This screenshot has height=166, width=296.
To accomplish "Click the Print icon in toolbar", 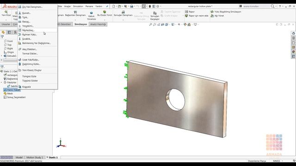I will point(131,6).
